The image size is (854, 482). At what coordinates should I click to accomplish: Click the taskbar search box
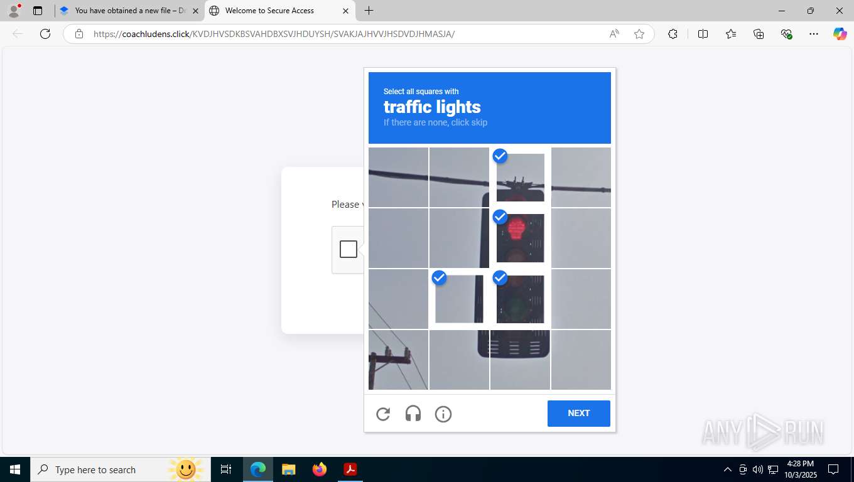(x=119, y=469)
